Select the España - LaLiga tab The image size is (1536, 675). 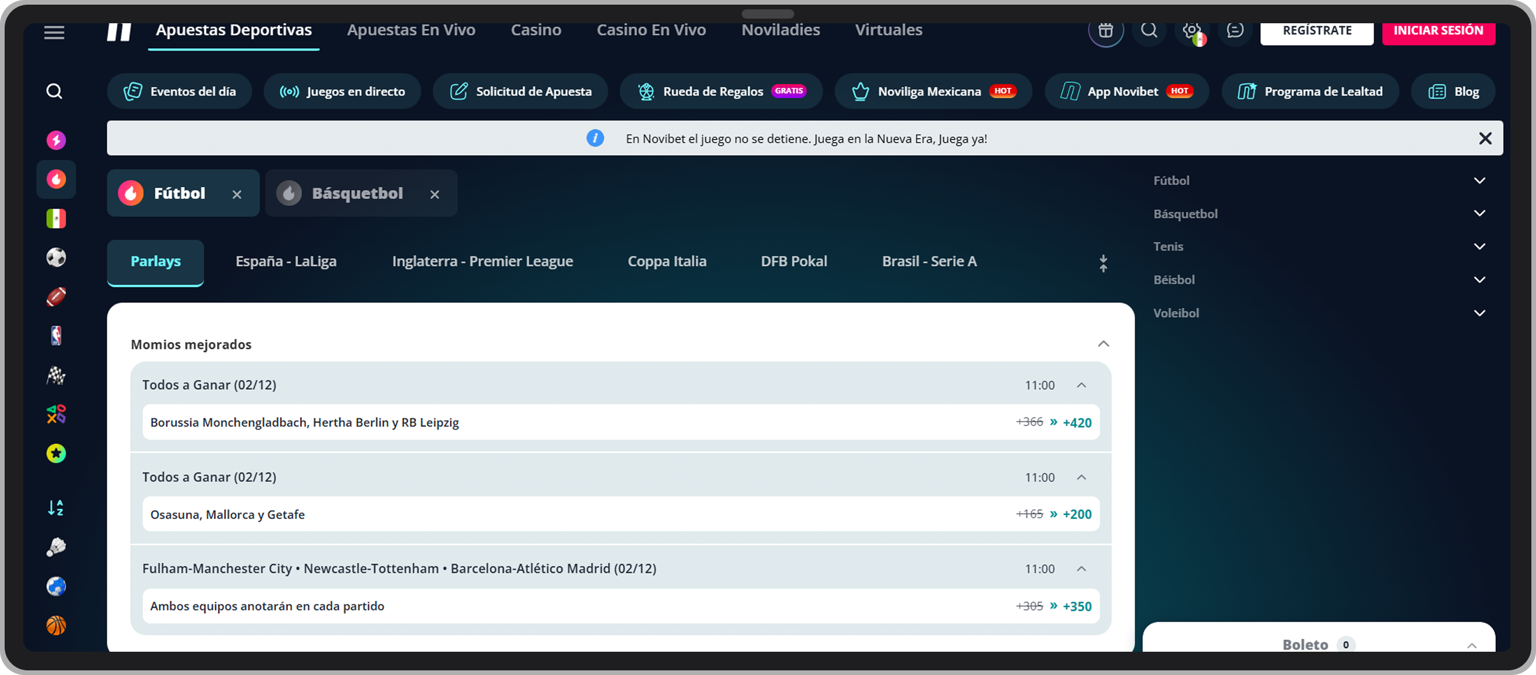click(x=286, y=261)
